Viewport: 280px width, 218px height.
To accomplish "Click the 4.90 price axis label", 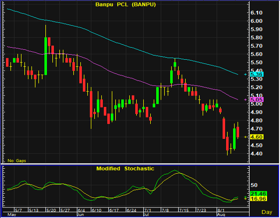I will (257, 112).
